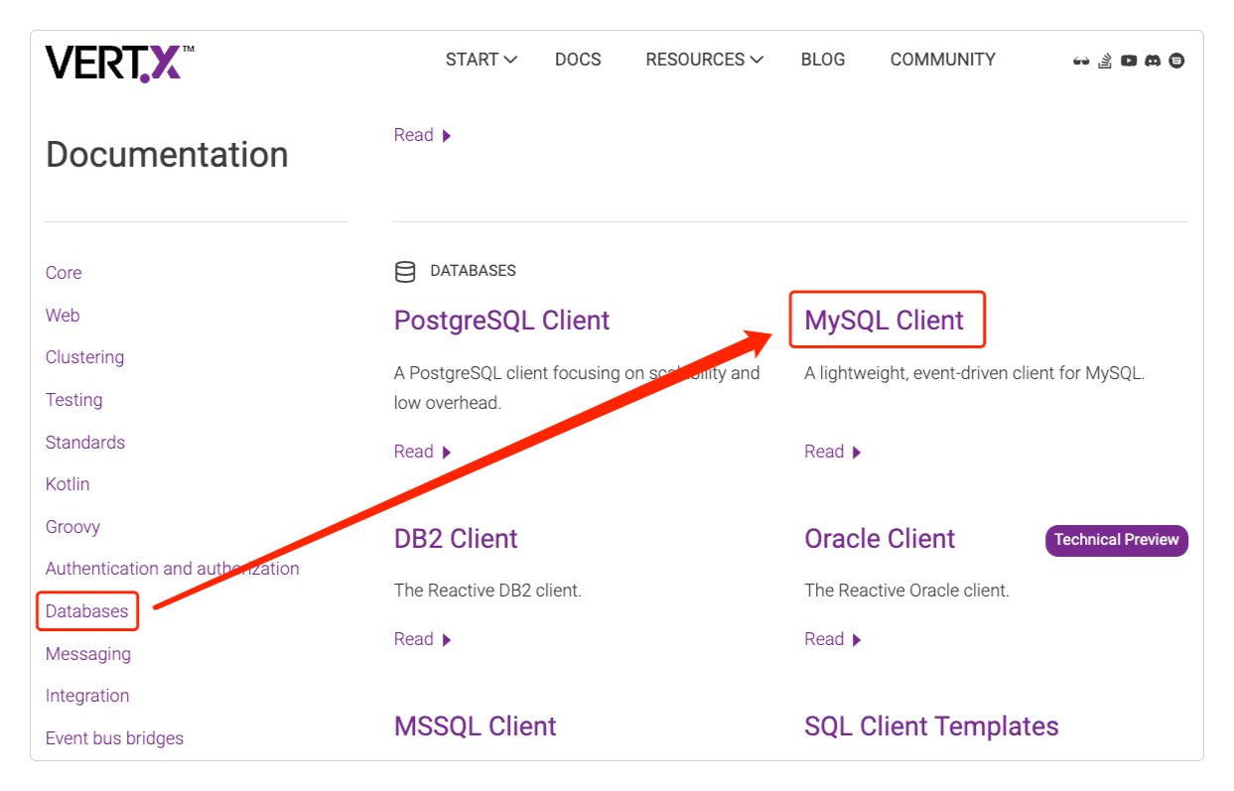Viewport: 1234px width, 791px height.
Task: Open the MSSQL Client heading link
Action: click(x=475, y=726)
